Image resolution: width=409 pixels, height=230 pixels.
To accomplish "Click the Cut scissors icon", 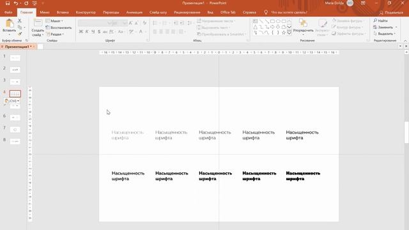I will pyautogui.click(x=20, y=20).
